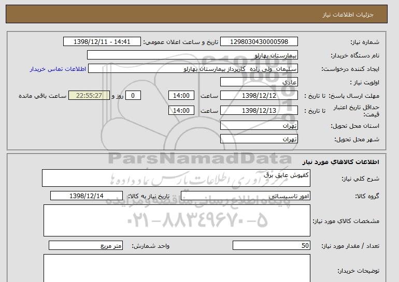Select the priority field showing عادی
399x282 pixels.
pos(259,82)
